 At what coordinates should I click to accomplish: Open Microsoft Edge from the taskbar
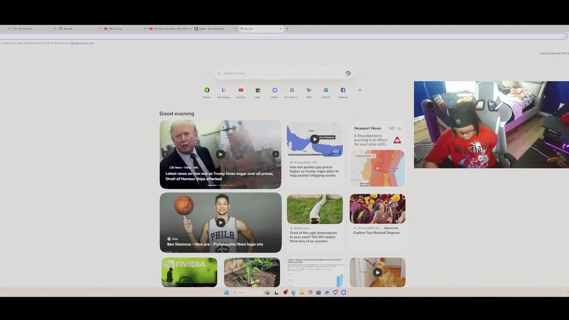tap(294, 292)
